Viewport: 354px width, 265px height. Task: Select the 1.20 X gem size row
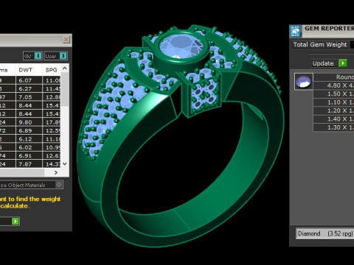click(x=334, y=110)
